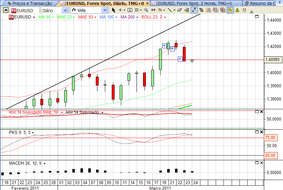The image size is (283, 190).
Task: Click the 20,00 PKS level label
Action: click(x=270, y=155)
